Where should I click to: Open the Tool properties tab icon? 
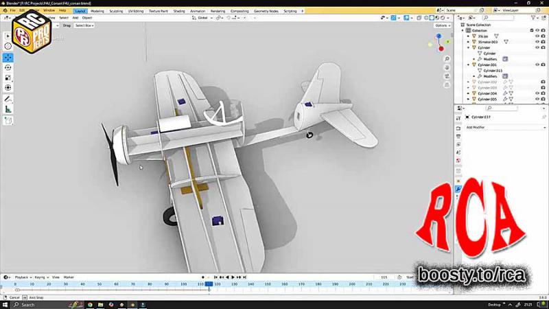click(x=458, y=118)
